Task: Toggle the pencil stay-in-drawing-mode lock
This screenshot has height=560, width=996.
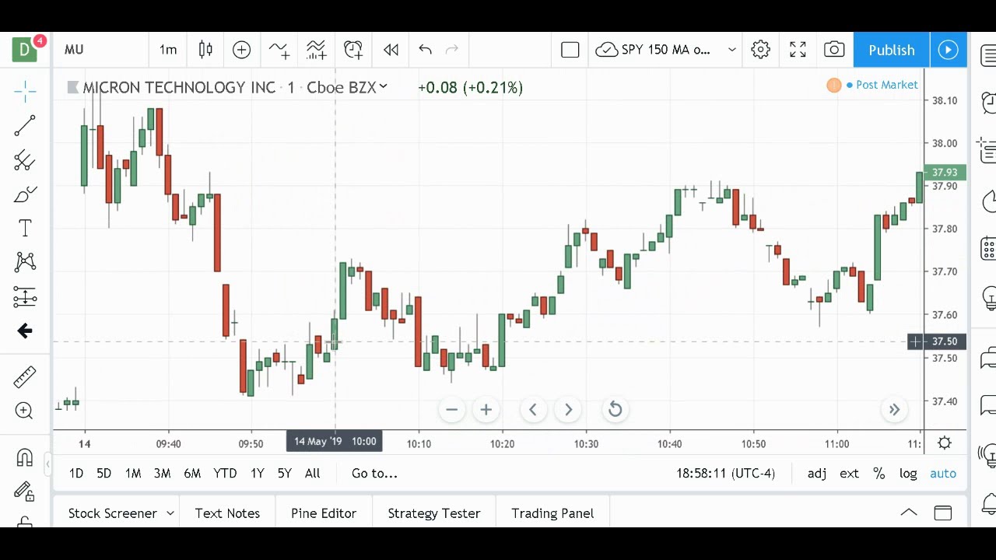Action: point(25,492)
